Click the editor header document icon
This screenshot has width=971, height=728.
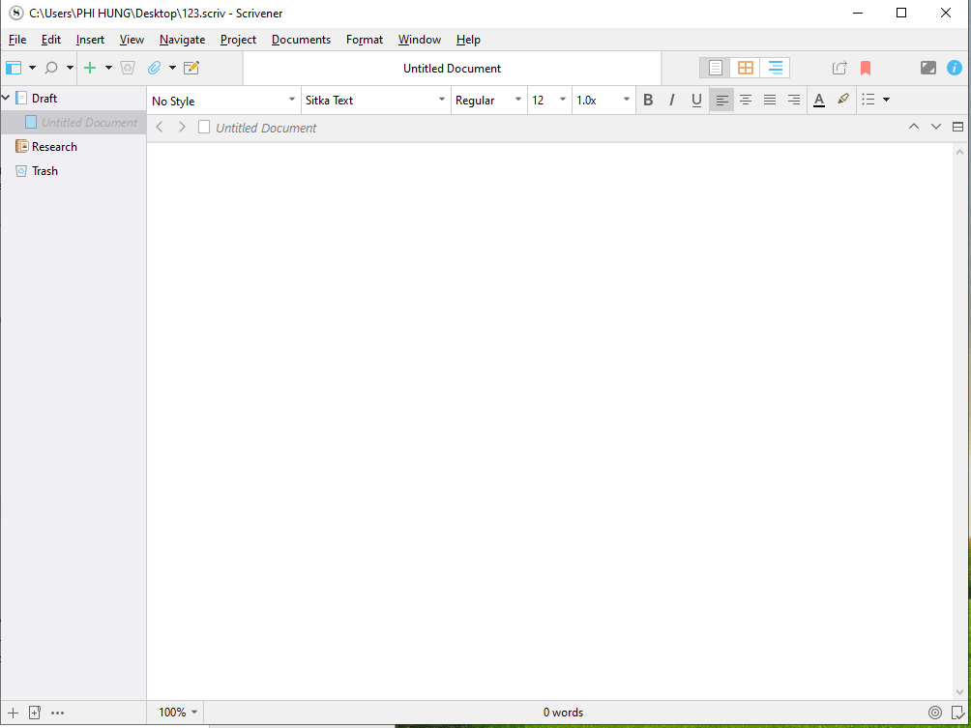[x=204, y=127]
